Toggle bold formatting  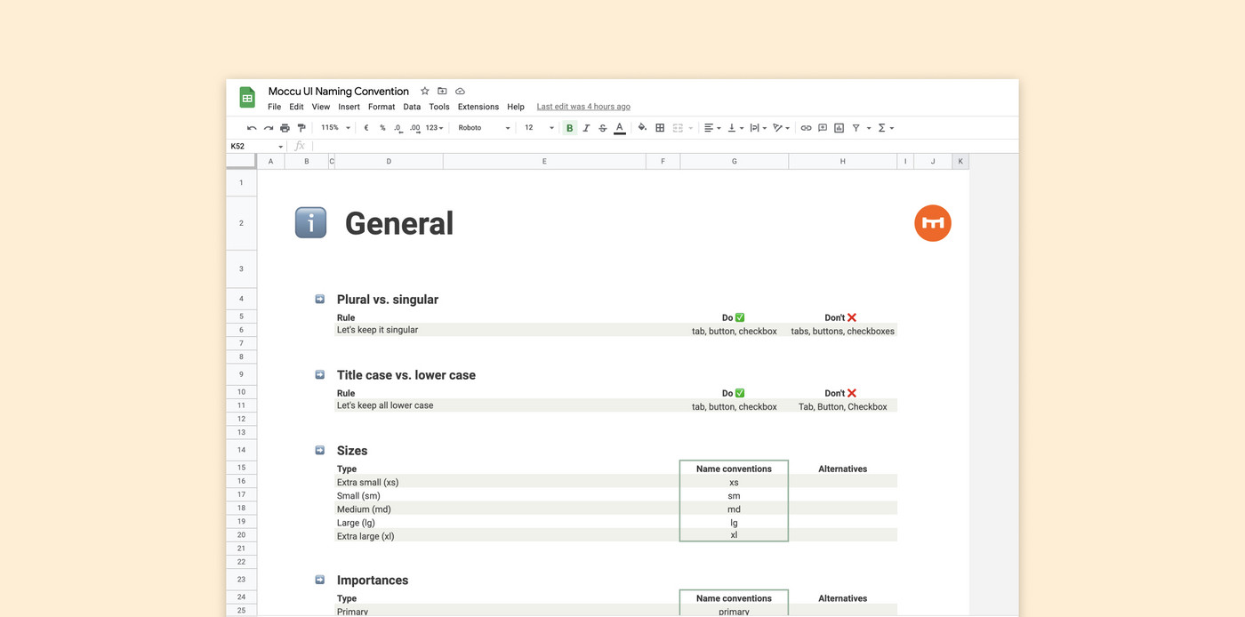tap(569, 127)
